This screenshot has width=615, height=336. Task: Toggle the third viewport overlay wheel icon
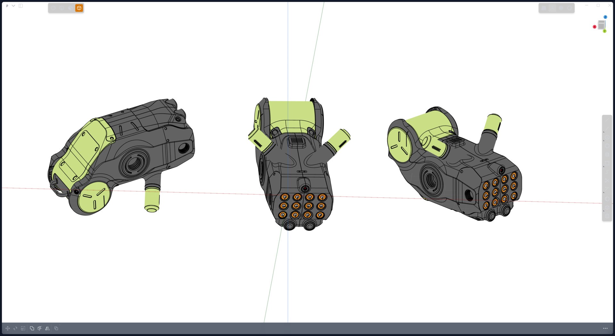[561, 8]
